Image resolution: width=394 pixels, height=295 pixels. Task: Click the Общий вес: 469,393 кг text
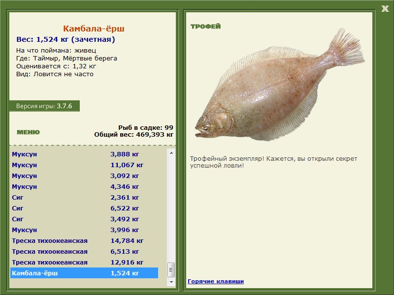133,134
